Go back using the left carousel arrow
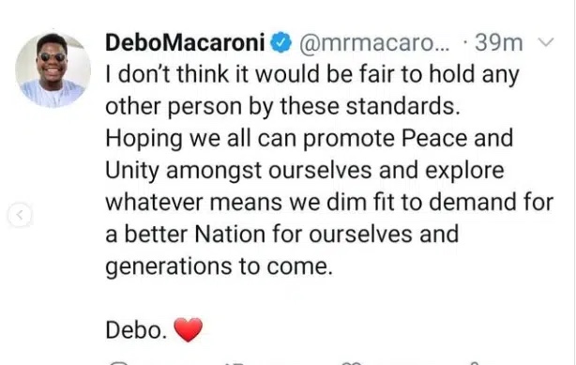Viewport: 576px width, 365px height. pyautogui.click(x=20, y=215)
